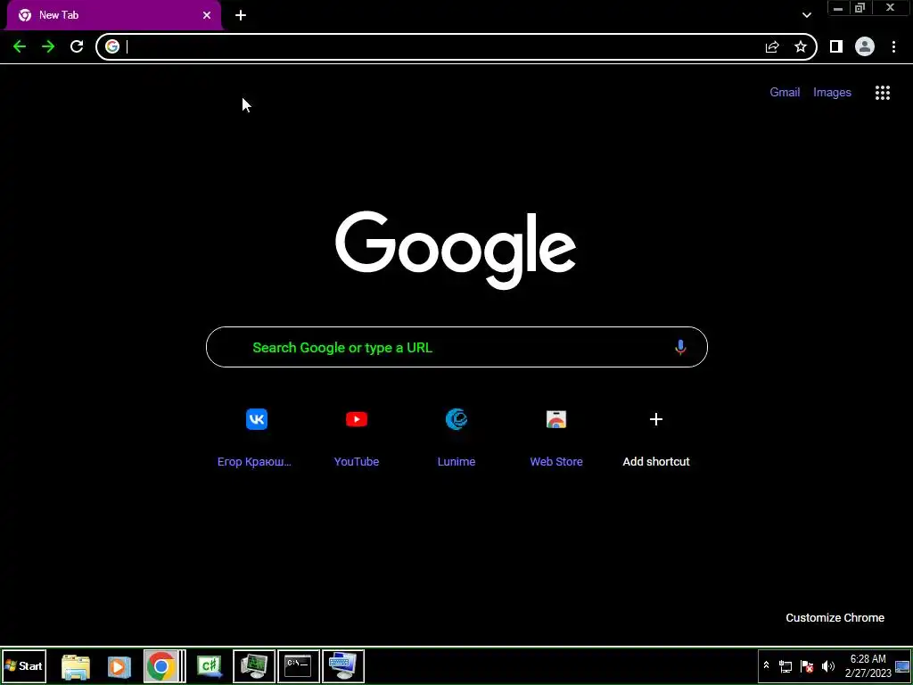
Task: Open the Windows Start menu
Action: pos(23,666)
